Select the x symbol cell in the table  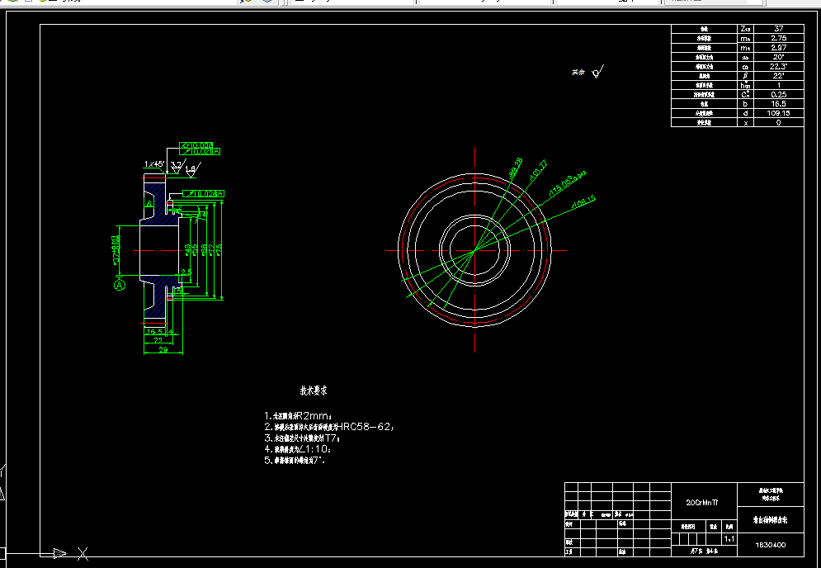click(x=746, y=123)
